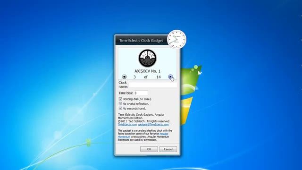
Task: Click the face count number 14
Action: (x=159, y=77)
